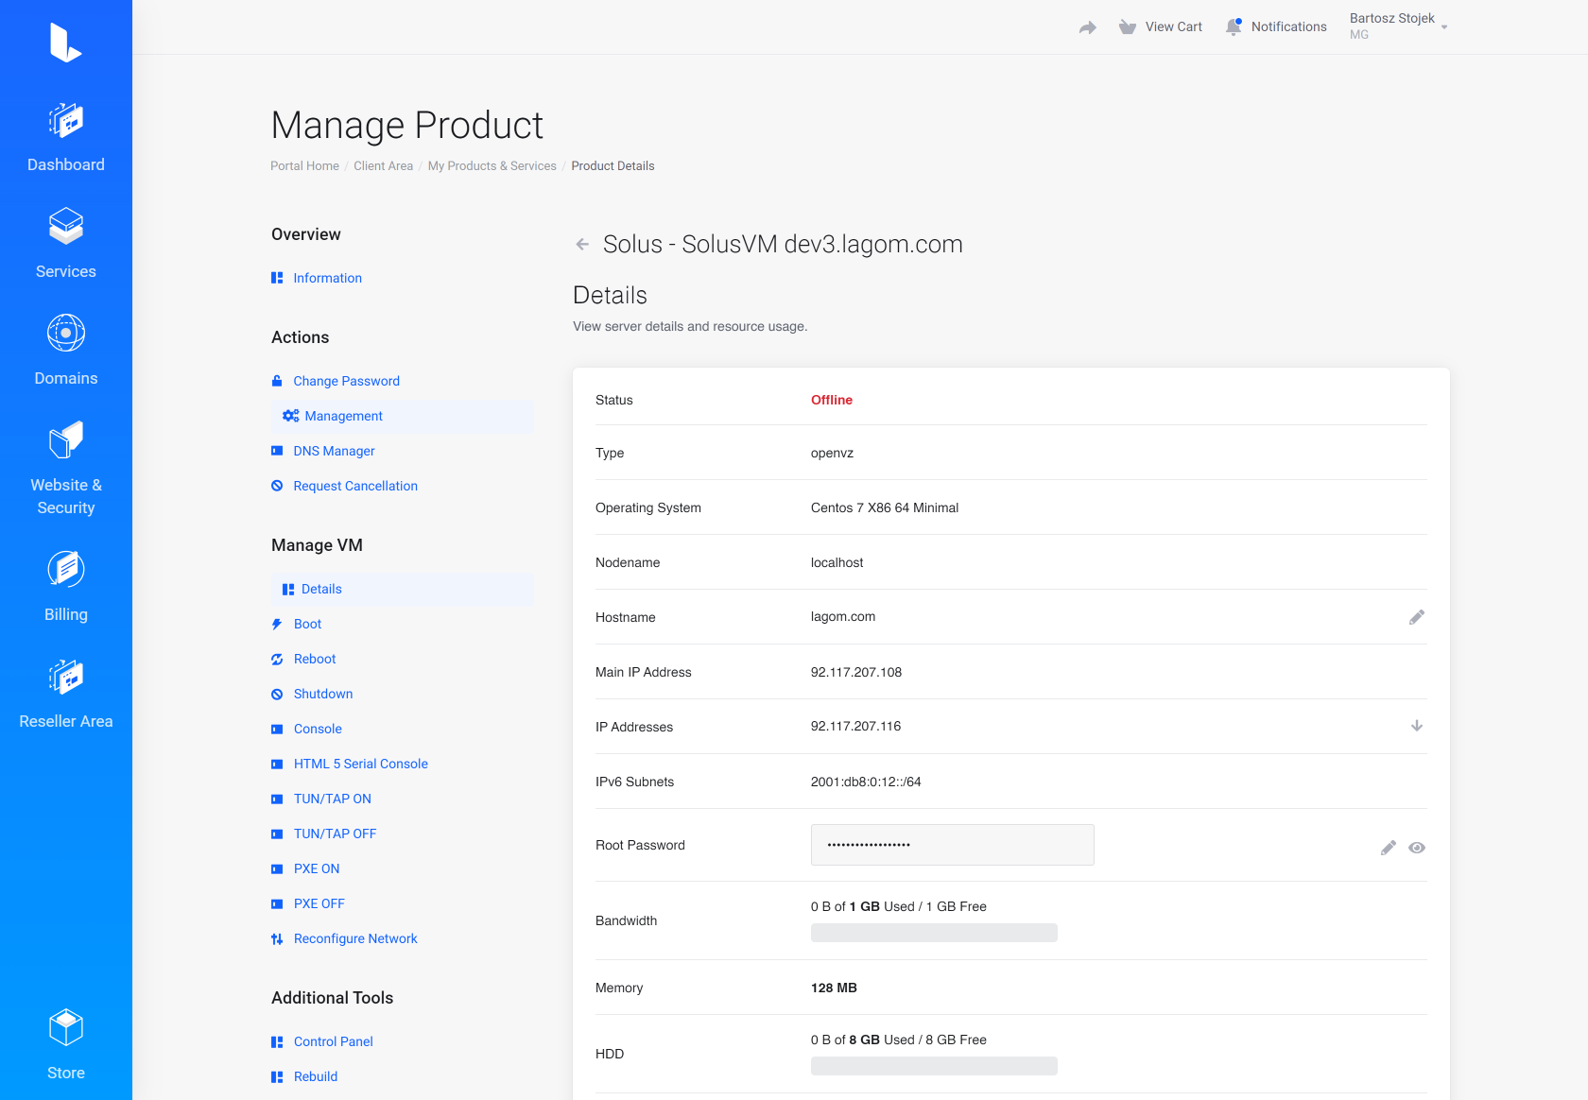Select PXE OFF
This screenshot has width=1588, height=1100.
(319, 903)
